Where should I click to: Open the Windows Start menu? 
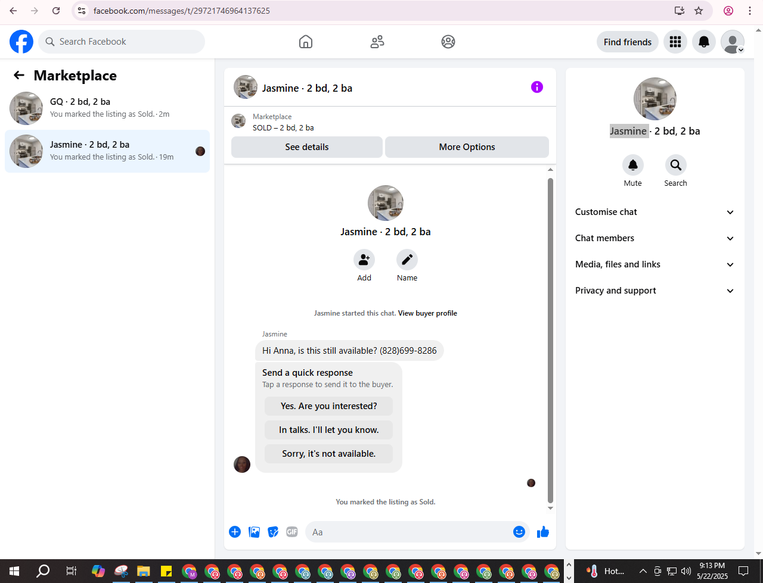[14, 571]
